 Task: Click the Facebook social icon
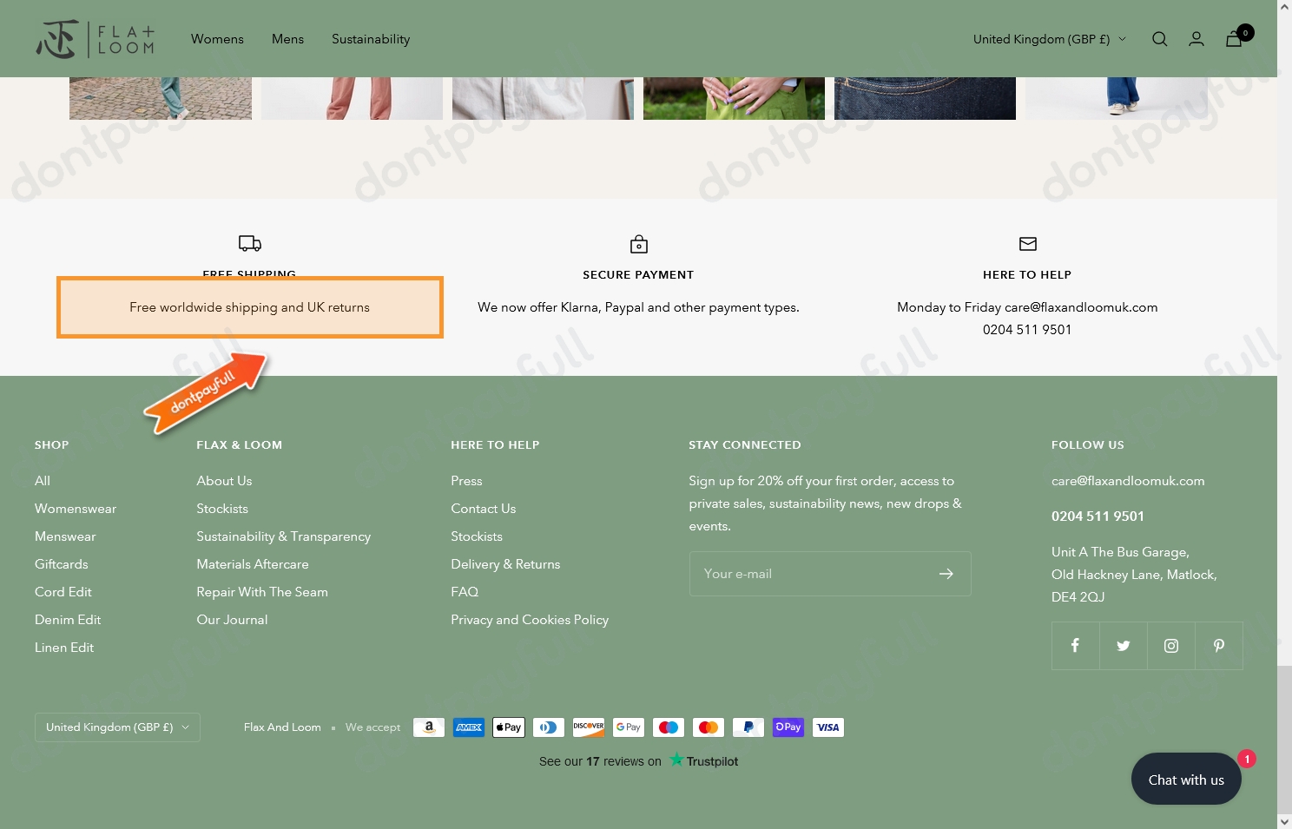(x=1075, y=646)
